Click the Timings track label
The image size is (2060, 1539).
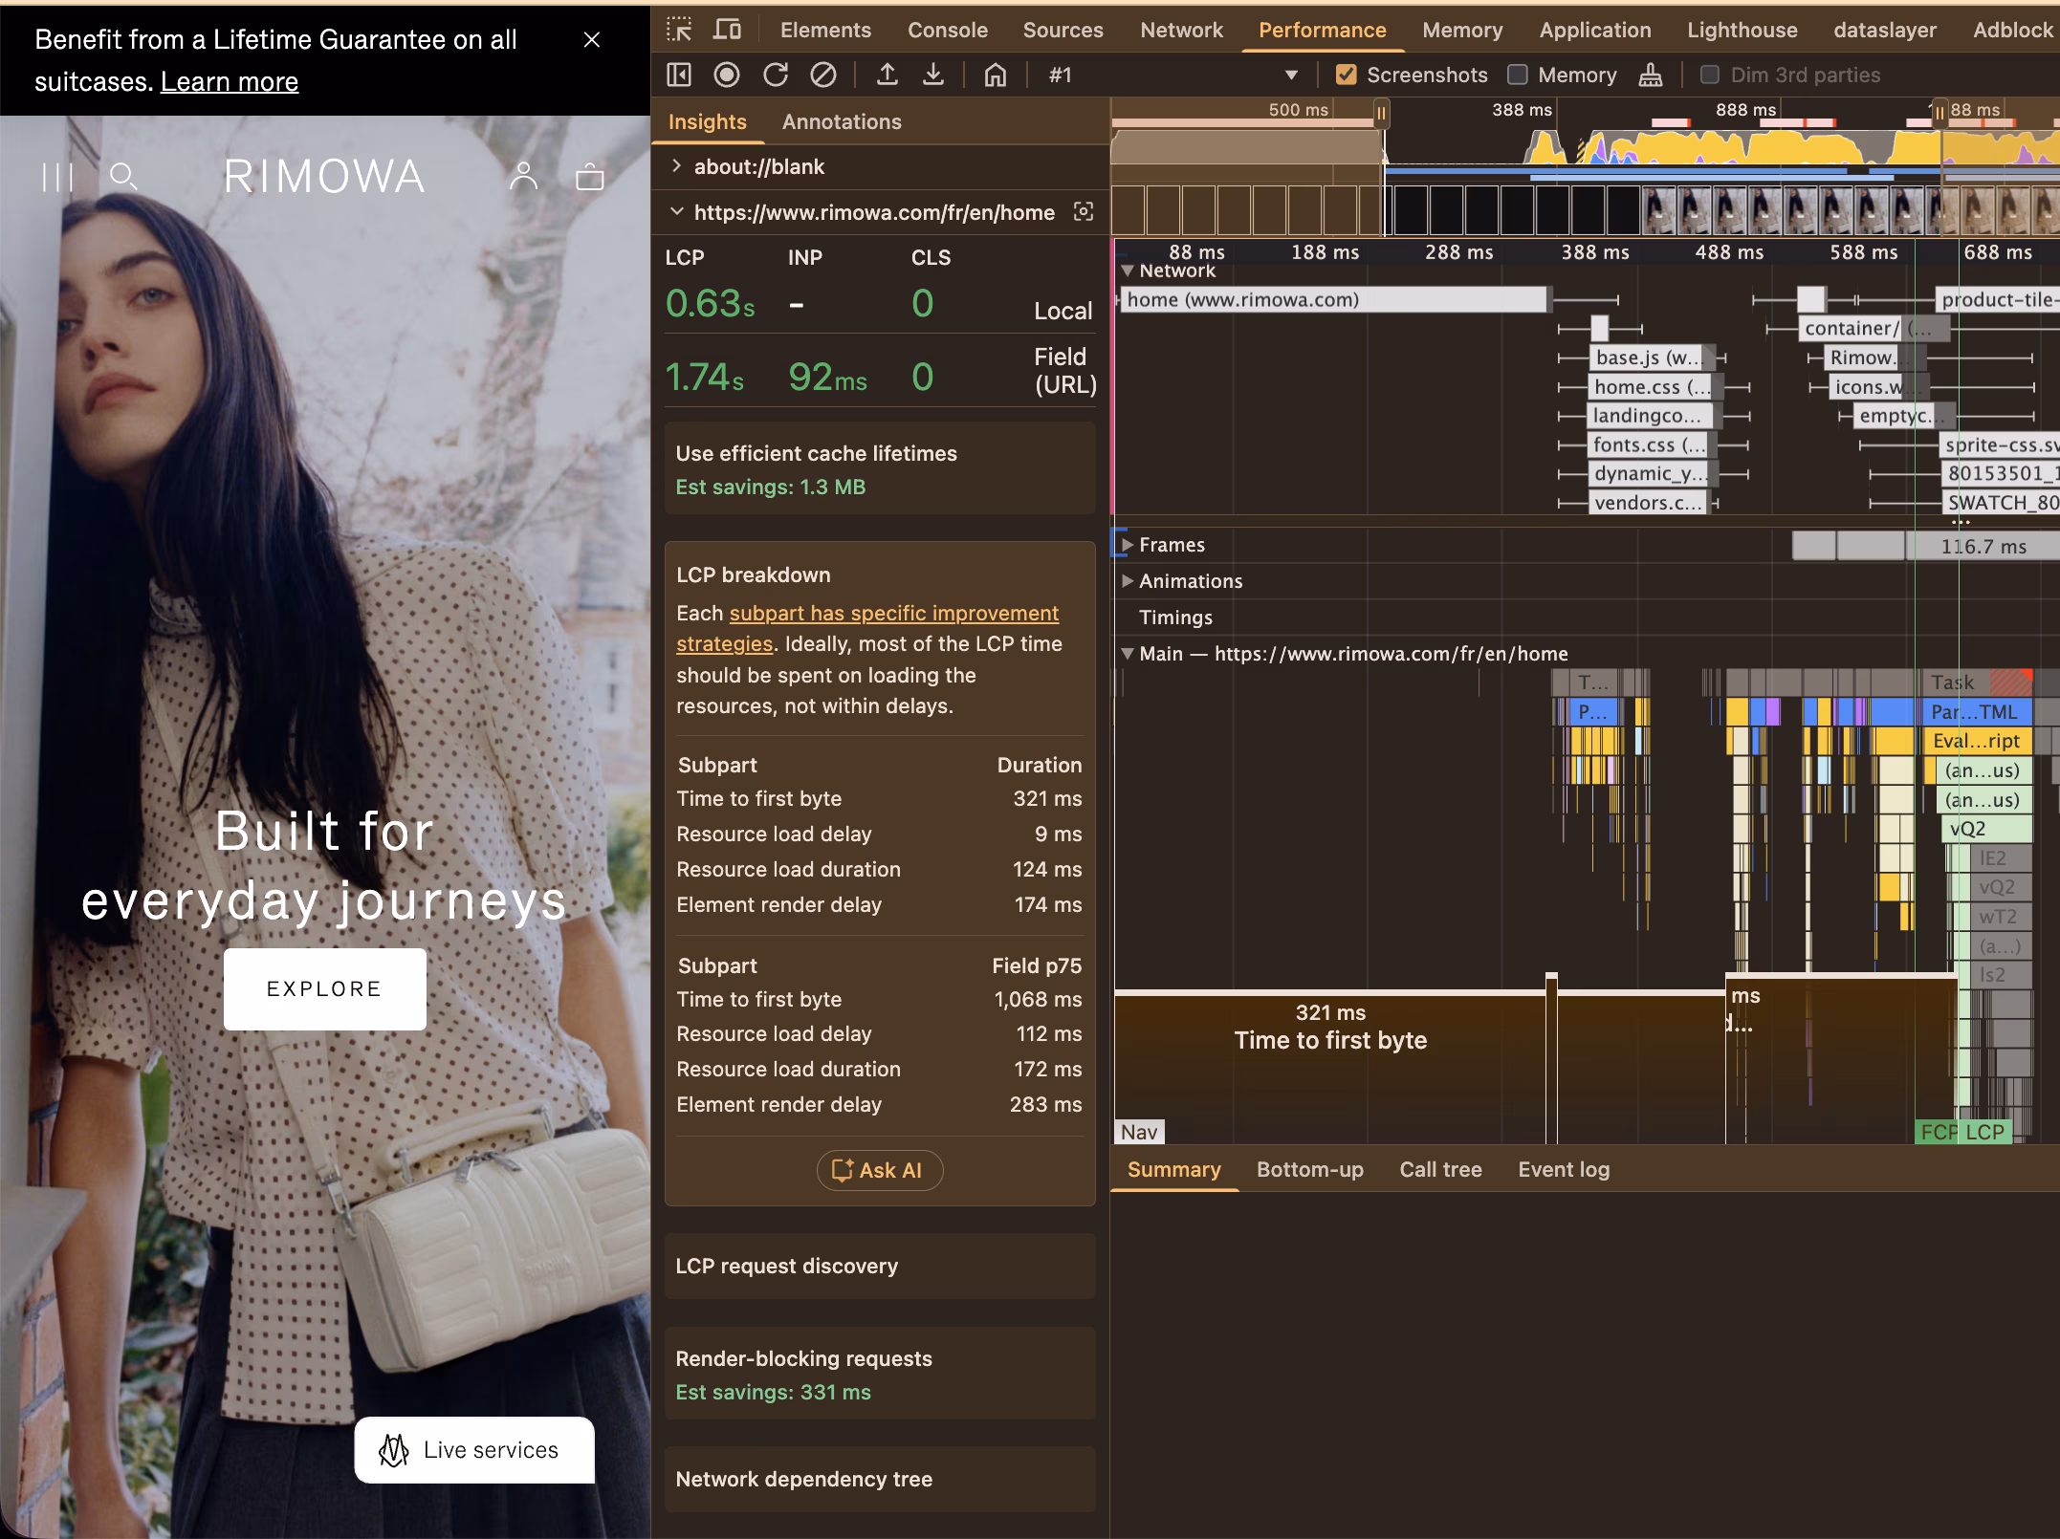1175,618
